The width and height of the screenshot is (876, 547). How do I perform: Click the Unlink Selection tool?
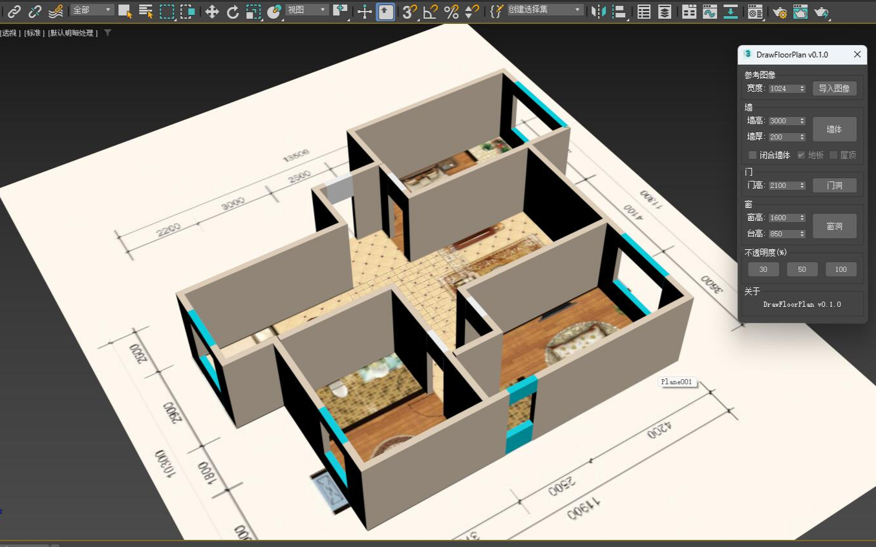tap(35, 11)
